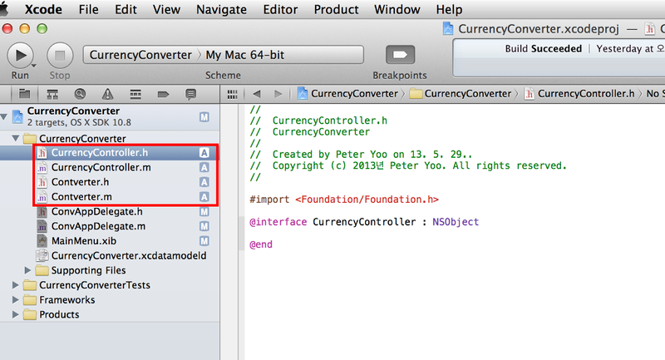Image resolution: width=665 pixels, height=360 pixels.
Task: Open the Log navigator speech bubble icon
Action: click(x=190, y=93)
